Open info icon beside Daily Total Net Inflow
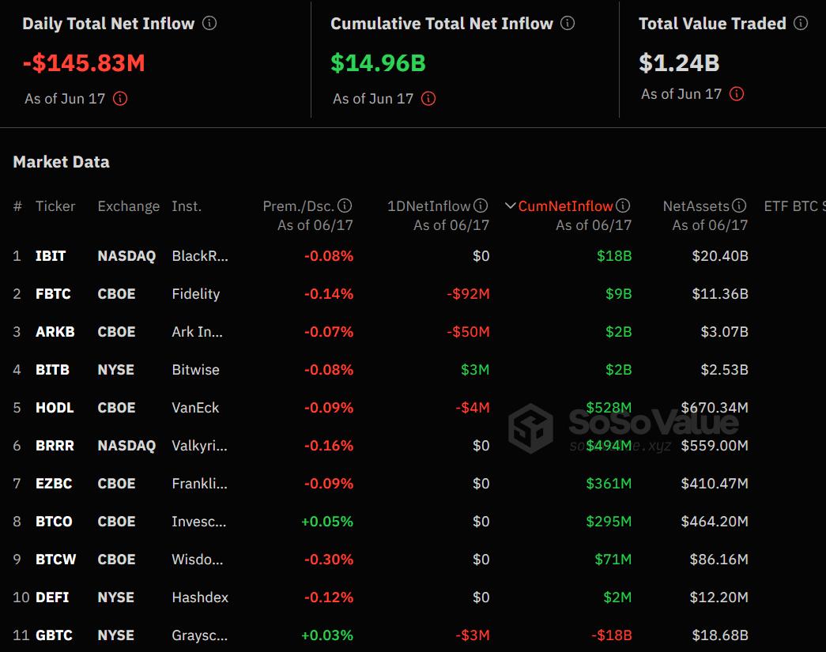 tap(209, 23)
